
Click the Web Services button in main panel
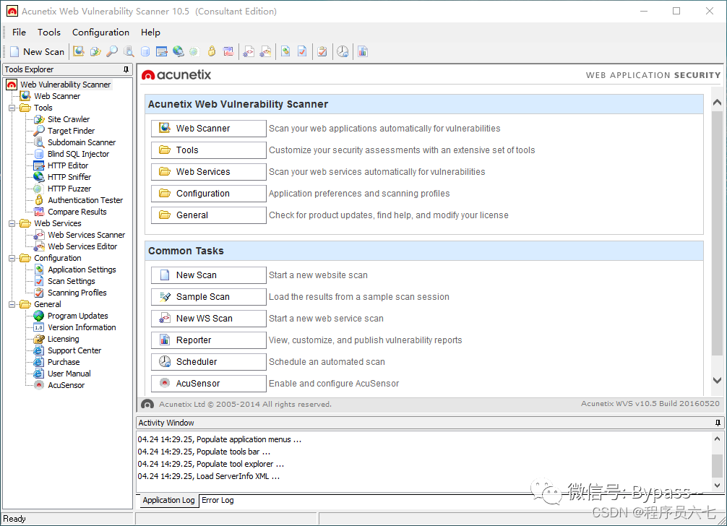[x=209, y=172]
